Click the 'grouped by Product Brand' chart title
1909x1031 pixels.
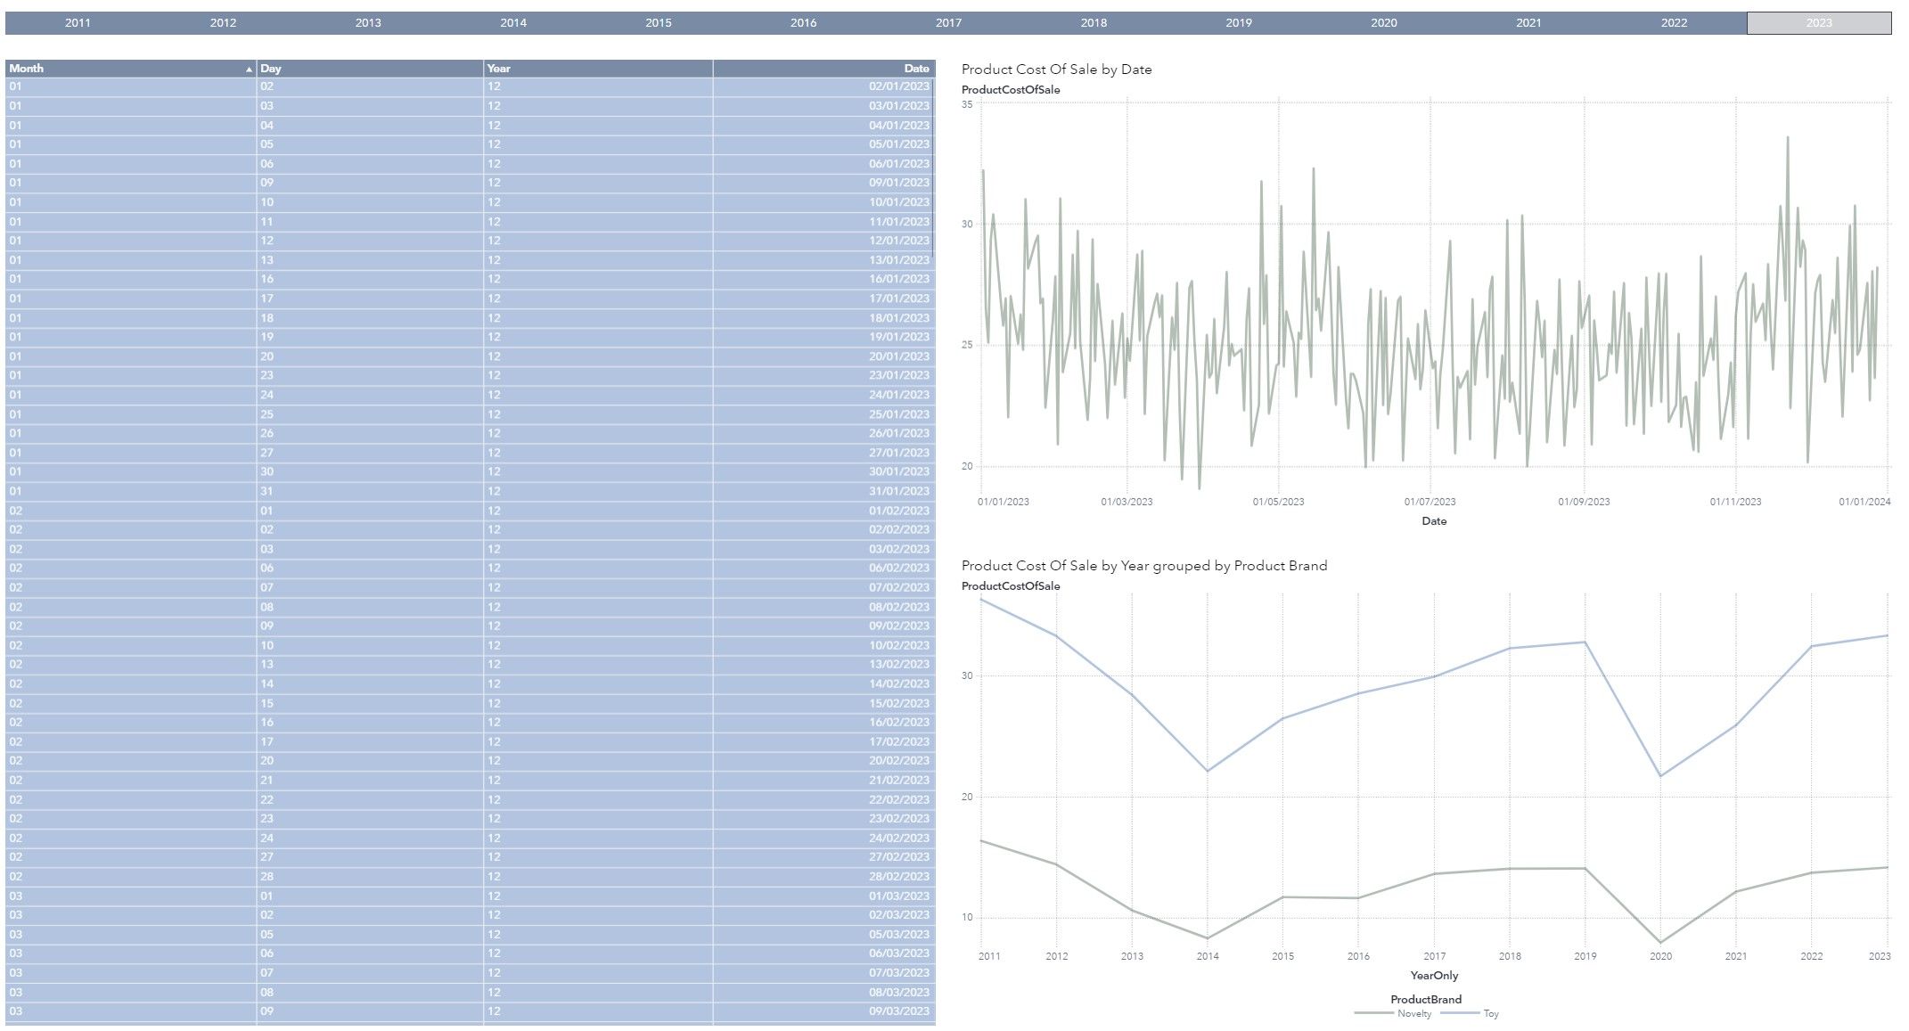click(1144, 566)
